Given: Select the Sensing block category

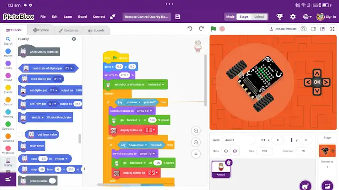Looking at the screenshot, I should pyautogui.click(x=8, y=113).
